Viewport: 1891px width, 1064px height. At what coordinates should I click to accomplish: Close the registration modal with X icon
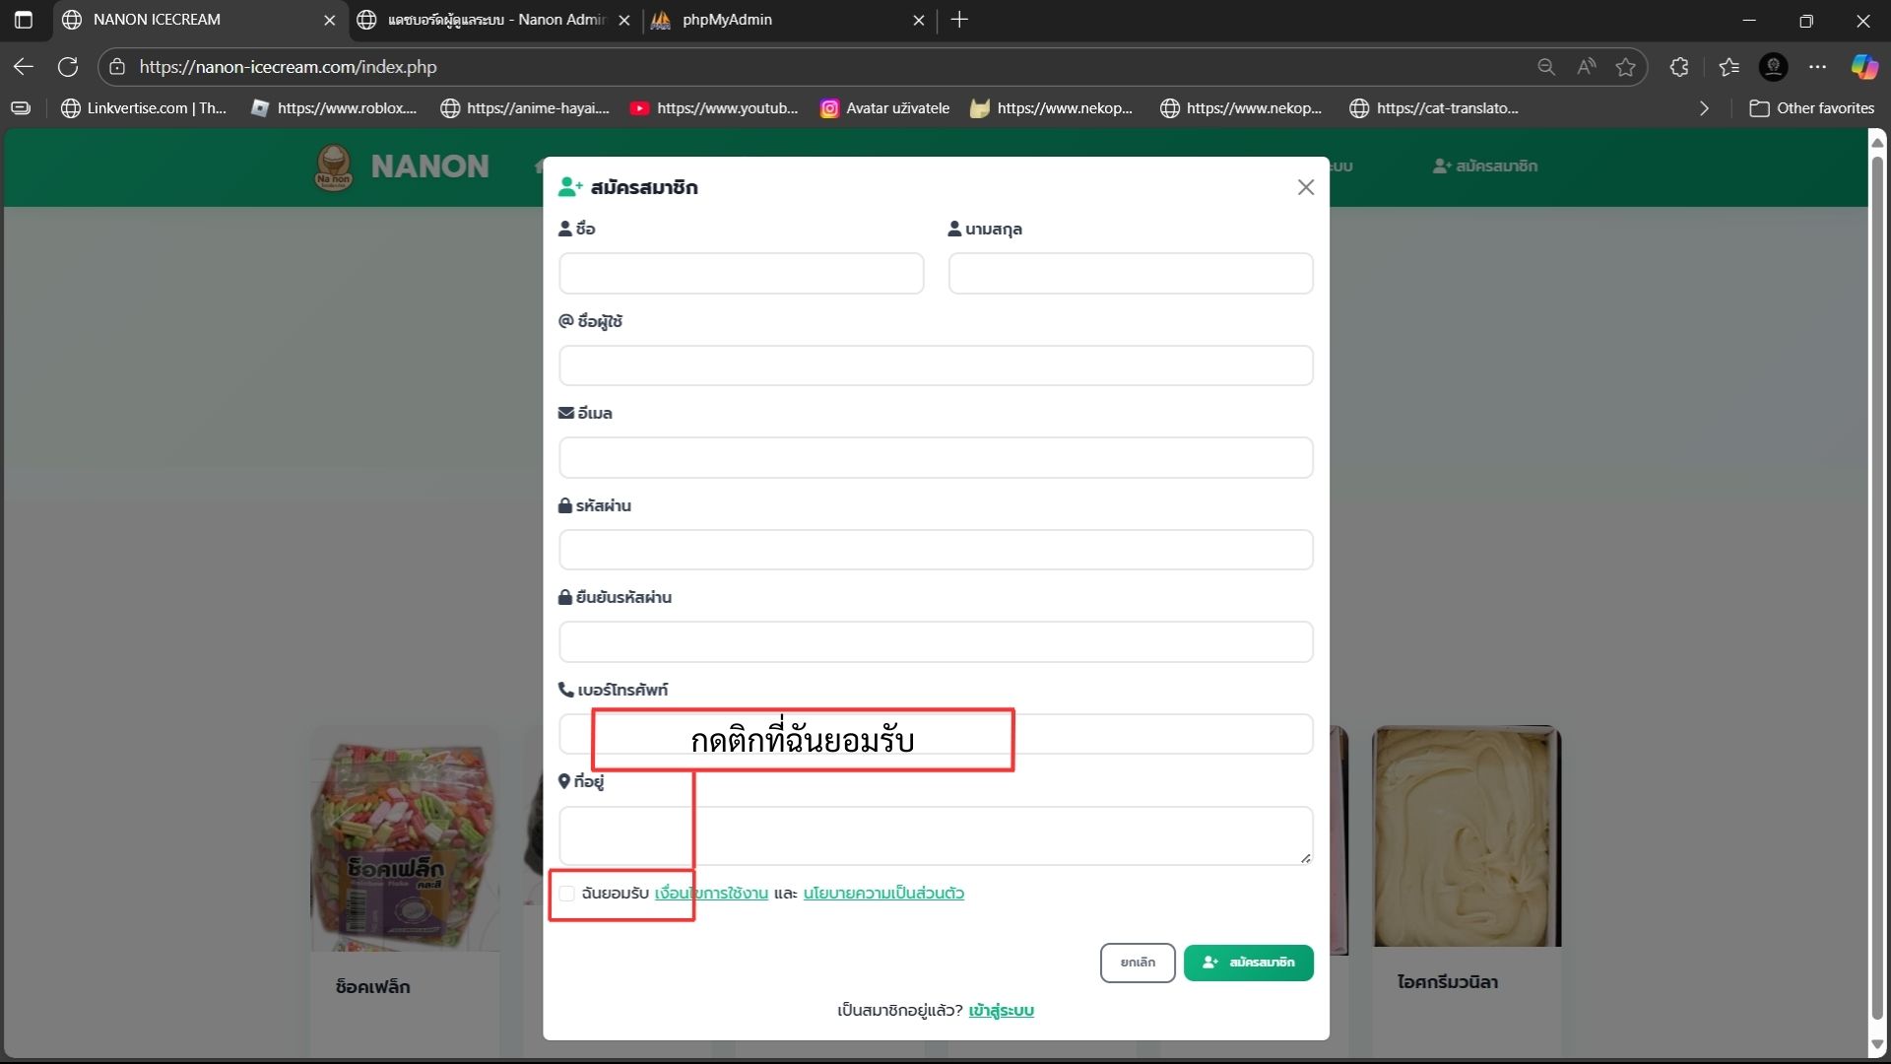(x=1305, y=187)
